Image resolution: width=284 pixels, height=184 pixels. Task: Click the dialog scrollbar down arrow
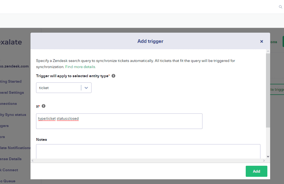[268, 157]
